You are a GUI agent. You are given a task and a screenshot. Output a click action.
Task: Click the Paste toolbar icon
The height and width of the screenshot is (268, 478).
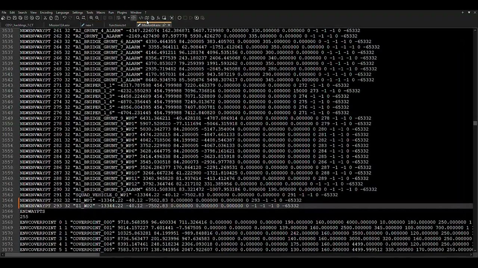coord(57,18)
